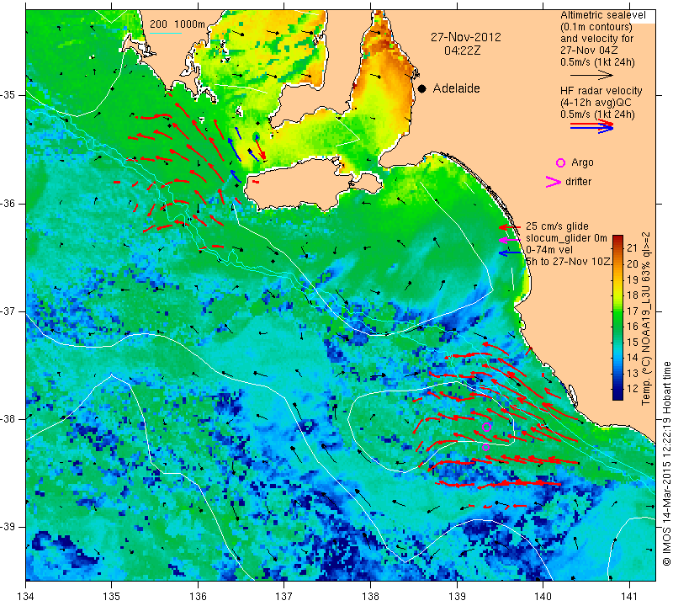673x606 pixels.
Task: Click the red 25 cm/s glide arrow
Action: [x=510, y=227]
